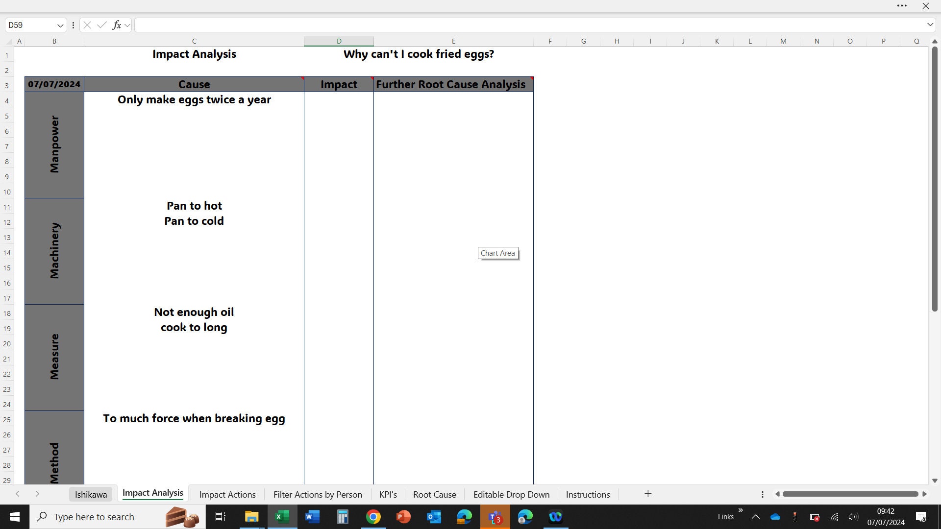Open OneDrive from the system tray
941x529 pixels.
(774, 517)
